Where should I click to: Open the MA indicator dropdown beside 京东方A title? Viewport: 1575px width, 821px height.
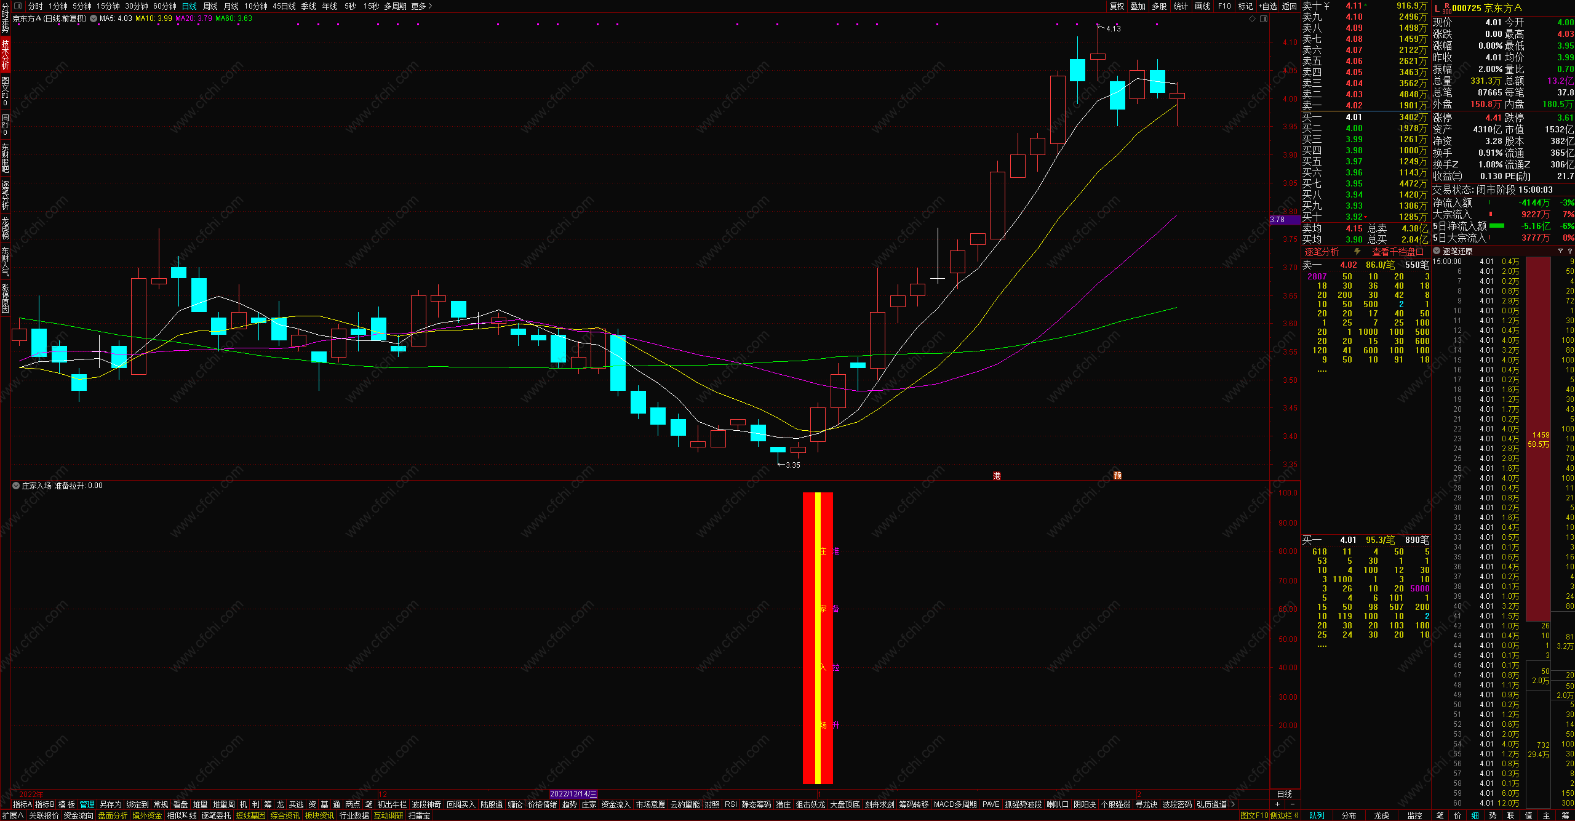(x=94, y=18)
